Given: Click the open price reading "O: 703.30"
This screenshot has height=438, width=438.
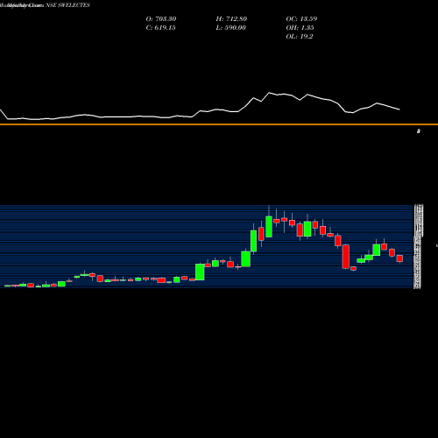Looking at the screenshot, I should click(x=161, y=19).
